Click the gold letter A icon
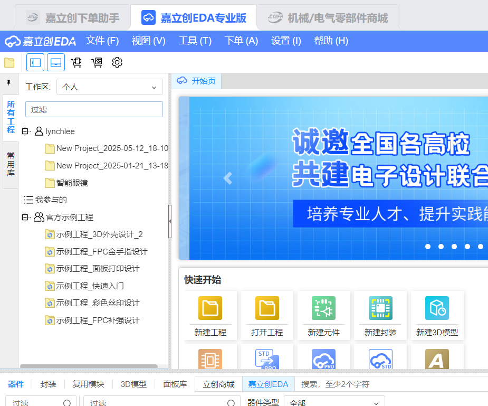 (437, 359)
